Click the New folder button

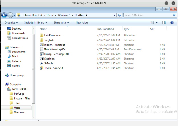click(x=82, y=22)
